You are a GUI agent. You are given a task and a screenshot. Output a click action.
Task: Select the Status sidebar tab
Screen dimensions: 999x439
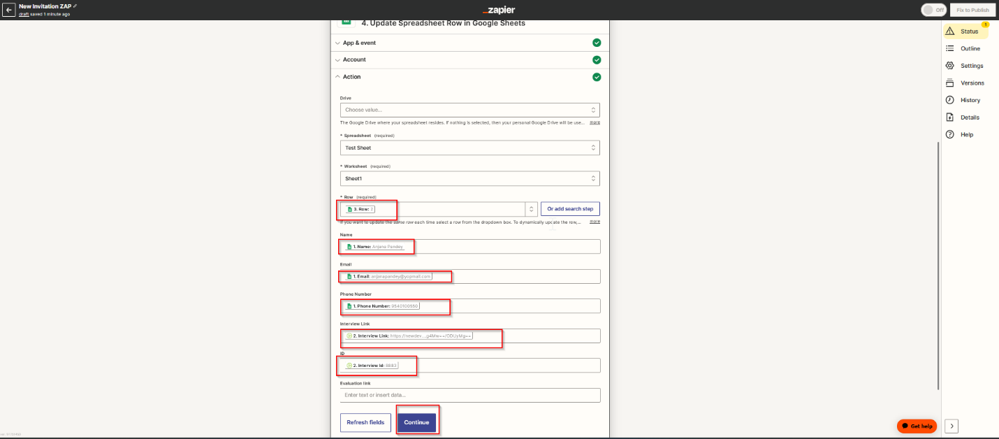[965, 31]
